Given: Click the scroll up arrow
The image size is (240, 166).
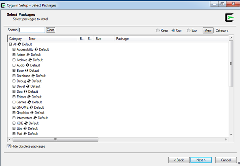Looking at the screenshot, I should pos(231,38).
